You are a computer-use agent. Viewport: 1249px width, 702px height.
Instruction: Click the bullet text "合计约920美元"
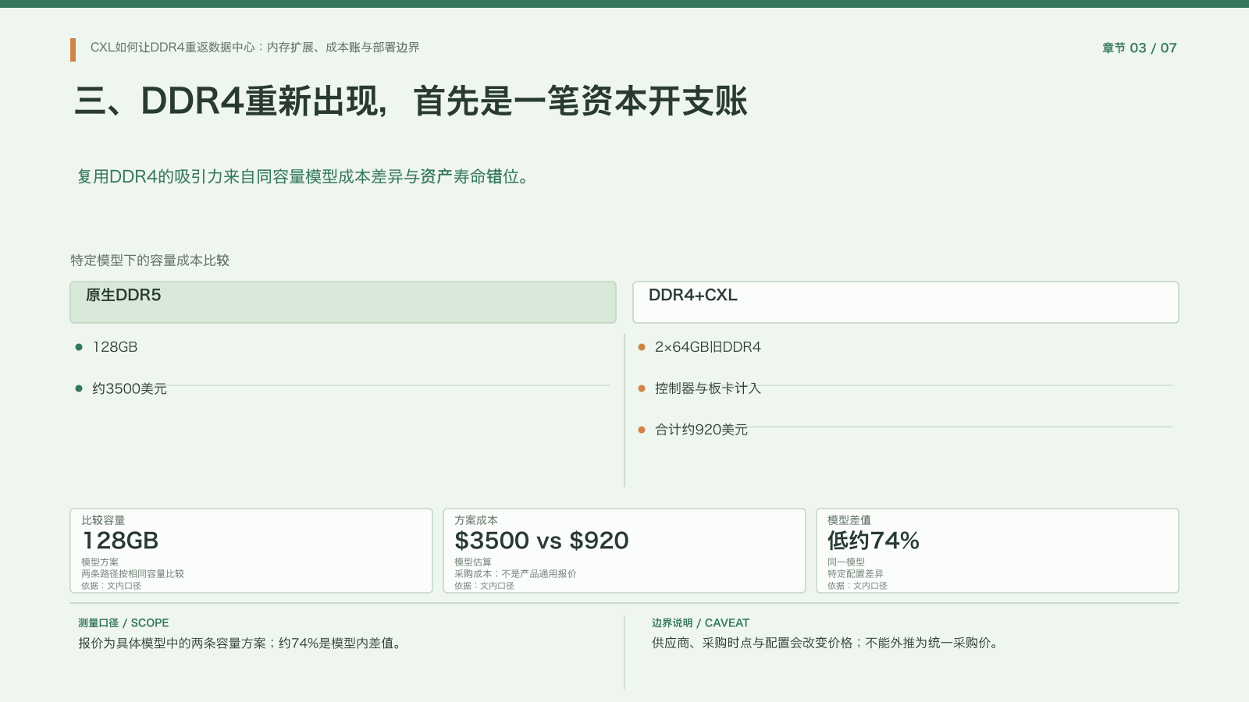701,430
